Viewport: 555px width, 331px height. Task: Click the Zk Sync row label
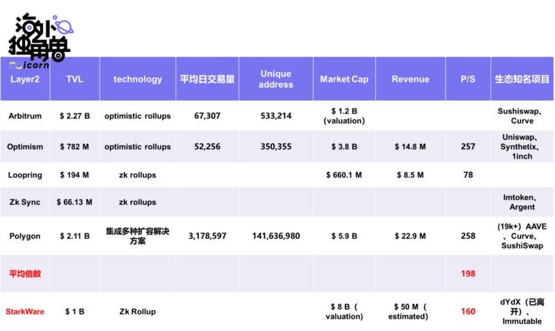tap(25, 202)
